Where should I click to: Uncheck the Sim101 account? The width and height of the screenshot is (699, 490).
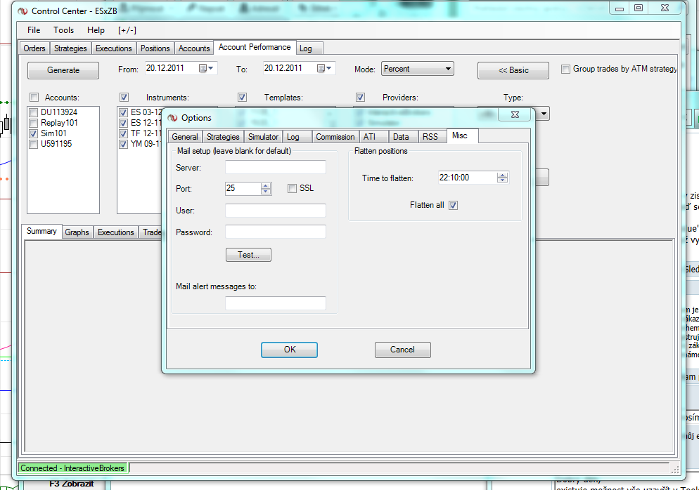(x=33, y=133)
